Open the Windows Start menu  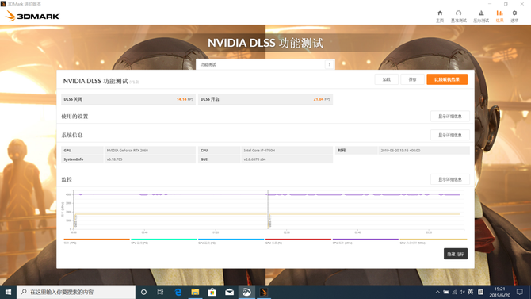[x=8, y=292]
